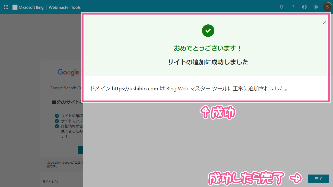333x187 pixels.
Task: Click the https://ushiblo.com domain text
Action: click(x=135, y=89)
